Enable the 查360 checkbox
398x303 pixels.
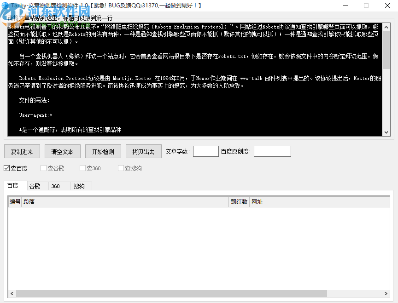click(82, 168)
